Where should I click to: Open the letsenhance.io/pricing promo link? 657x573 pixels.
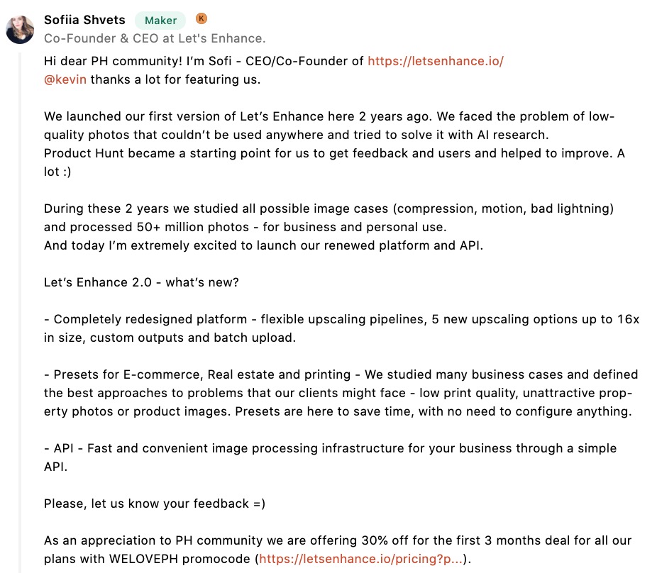(x=360, y=559)
